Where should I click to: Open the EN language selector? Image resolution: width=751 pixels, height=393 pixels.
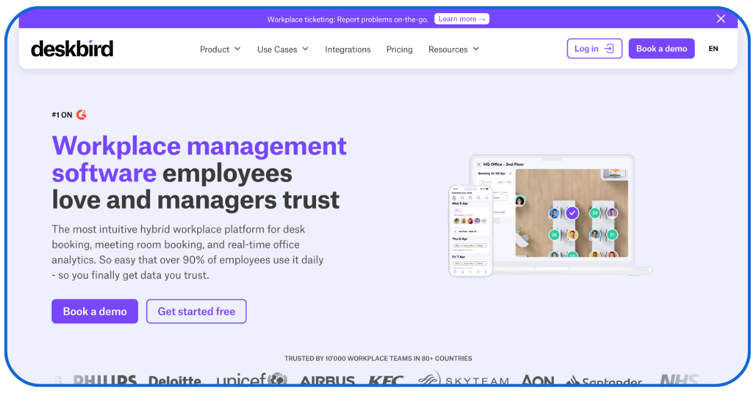click(x=713, y=48)
